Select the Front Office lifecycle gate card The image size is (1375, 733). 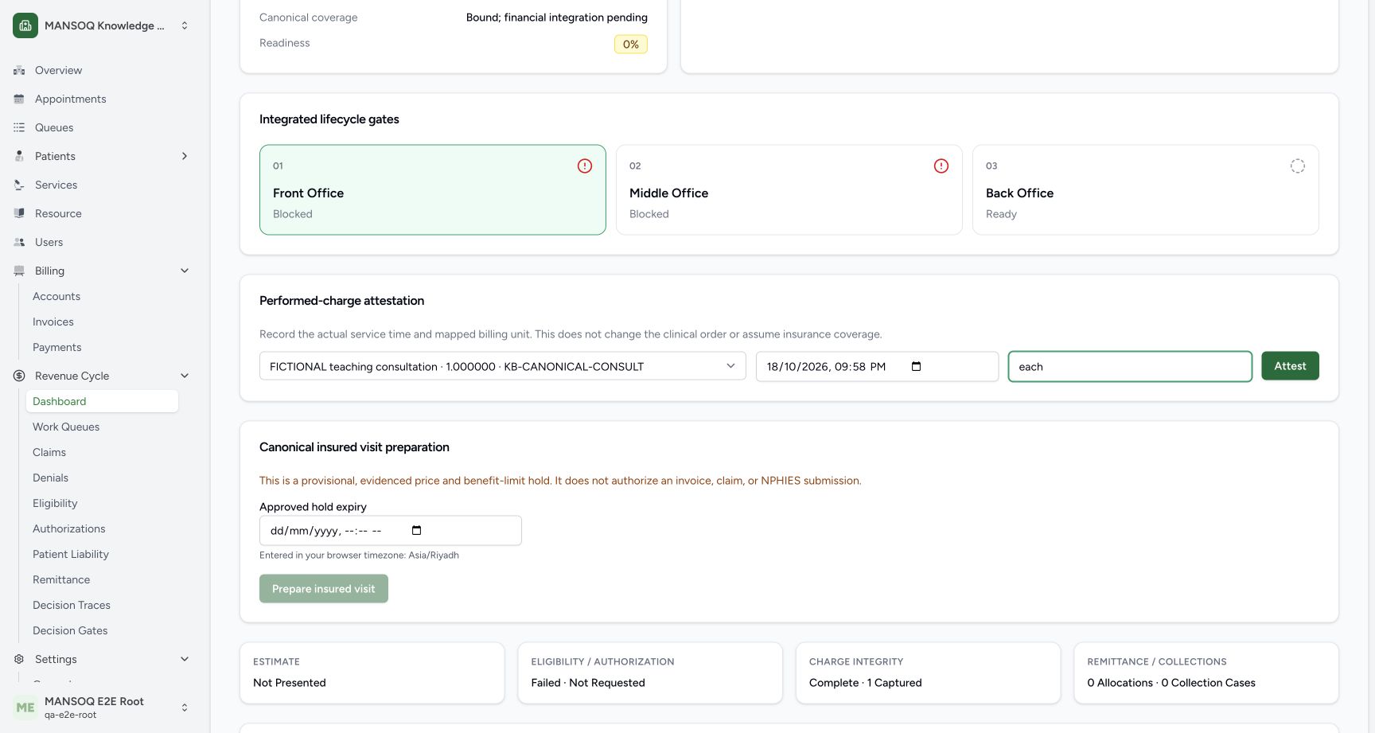[433, 189]
